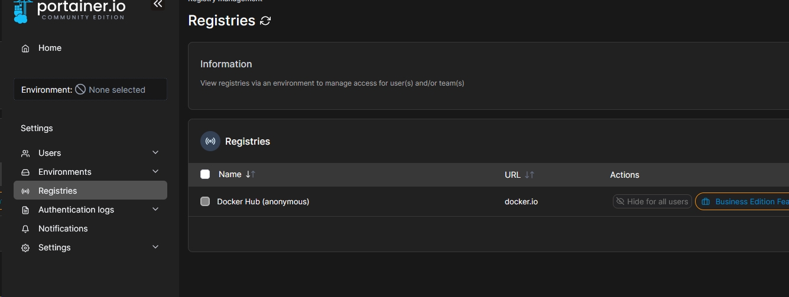Toggle the select-all registries checkbox
The image size is (789, 297).
[x=205, y=174]
